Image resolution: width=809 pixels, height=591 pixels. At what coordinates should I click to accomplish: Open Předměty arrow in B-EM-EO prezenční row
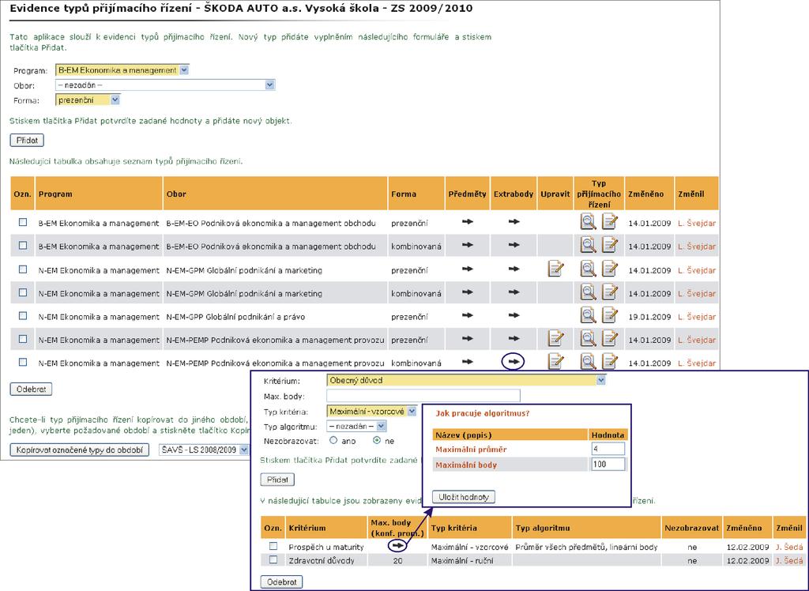tap(468, 221)
